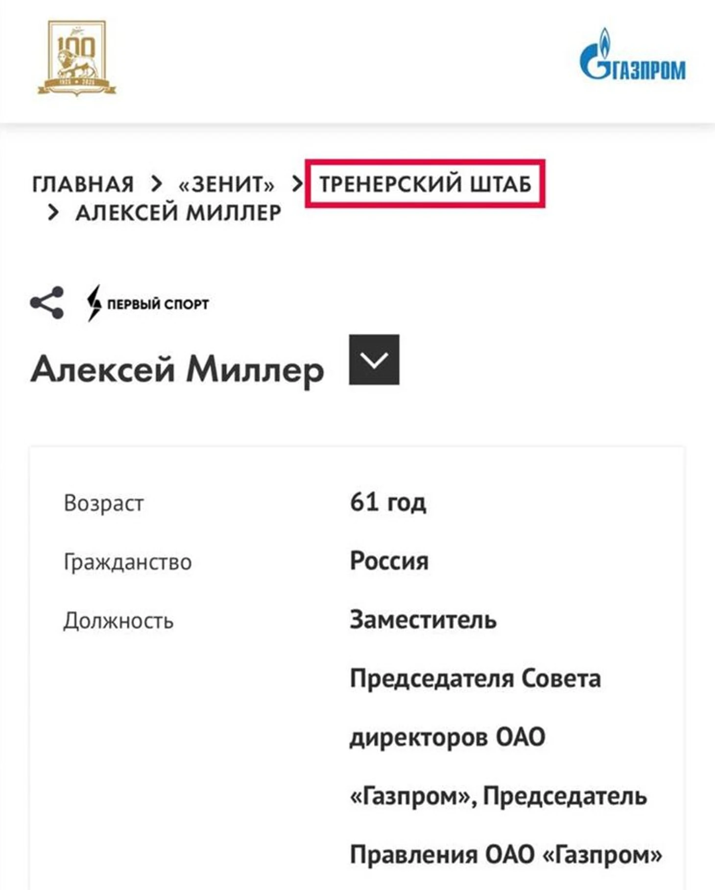This screenshot has height=890, width=715.
Task: Click the chevron after ГЛАВНАЯ breadcrumb
Action: (156, 184)
